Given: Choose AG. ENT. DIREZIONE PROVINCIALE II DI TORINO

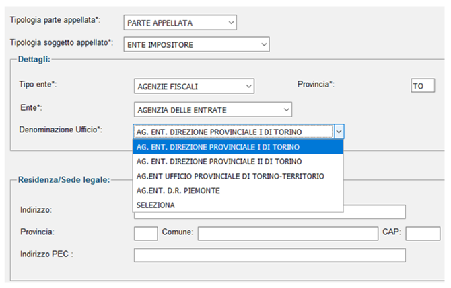Looking at the screenshot, I should pyautogui.click(x=238, y=162).
